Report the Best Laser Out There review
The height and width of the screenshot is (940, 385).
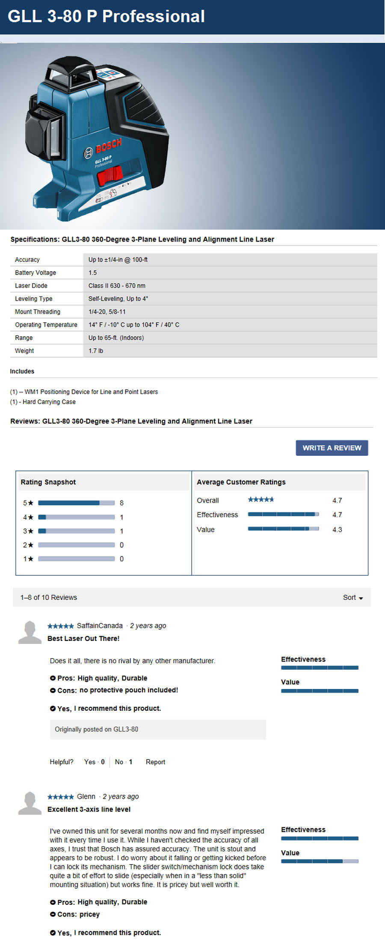(155, 762)
